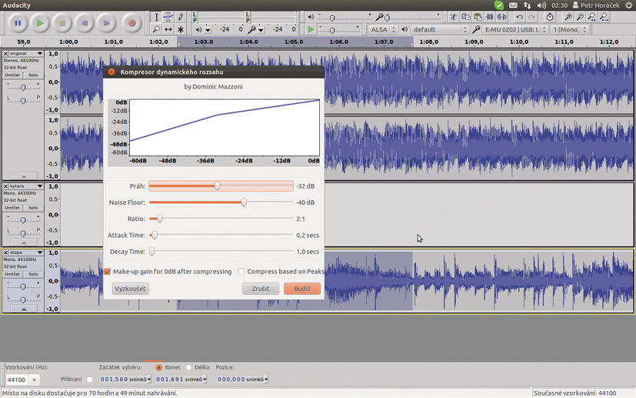Open the sample rate 44100 dropdown
The height and width of the screenshot is (398, 636).
pos(34,380)
